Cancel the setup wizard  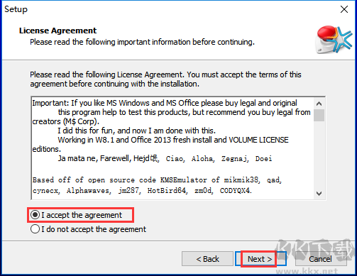click(320, 259)
